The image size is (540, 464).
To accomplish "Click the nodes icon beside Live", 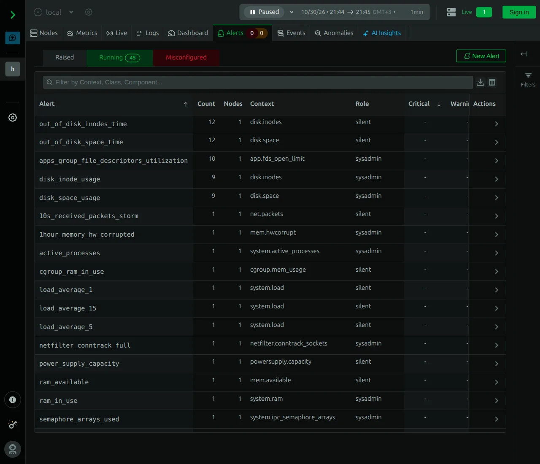I will [x=451, y=12].
